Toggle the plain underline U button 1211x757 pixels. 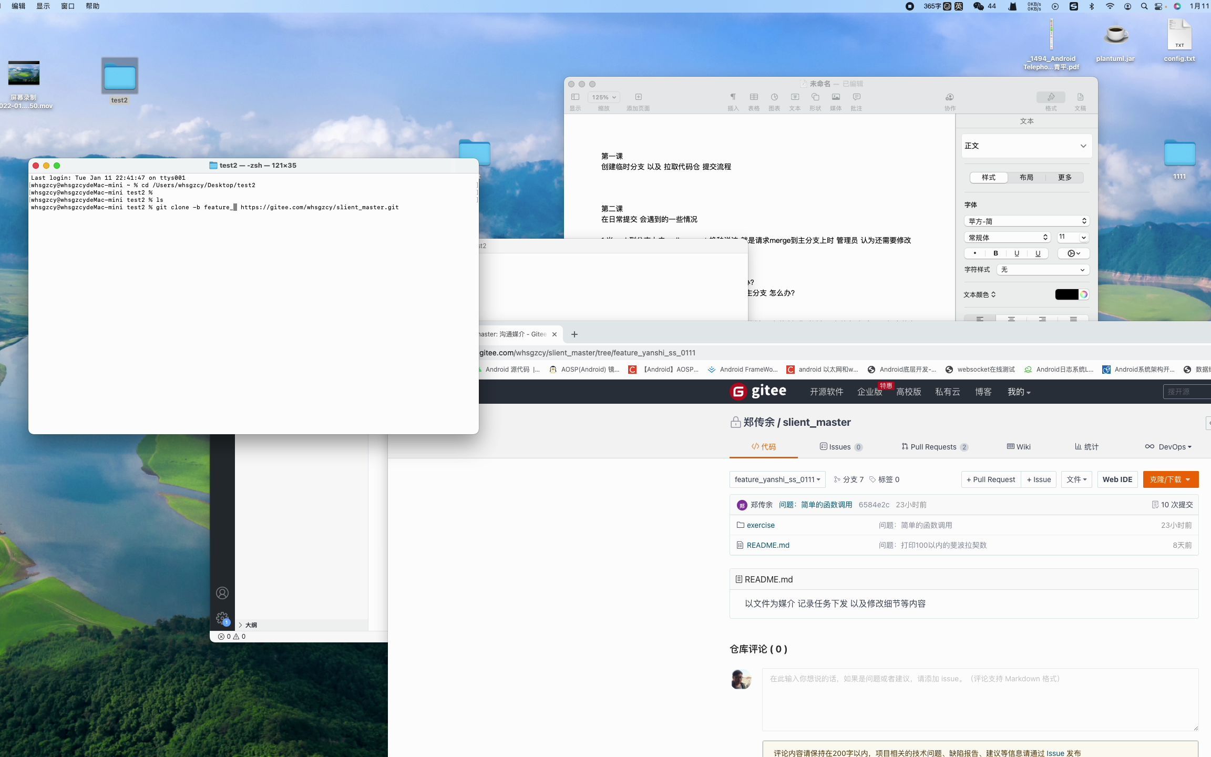point(1017,253)
